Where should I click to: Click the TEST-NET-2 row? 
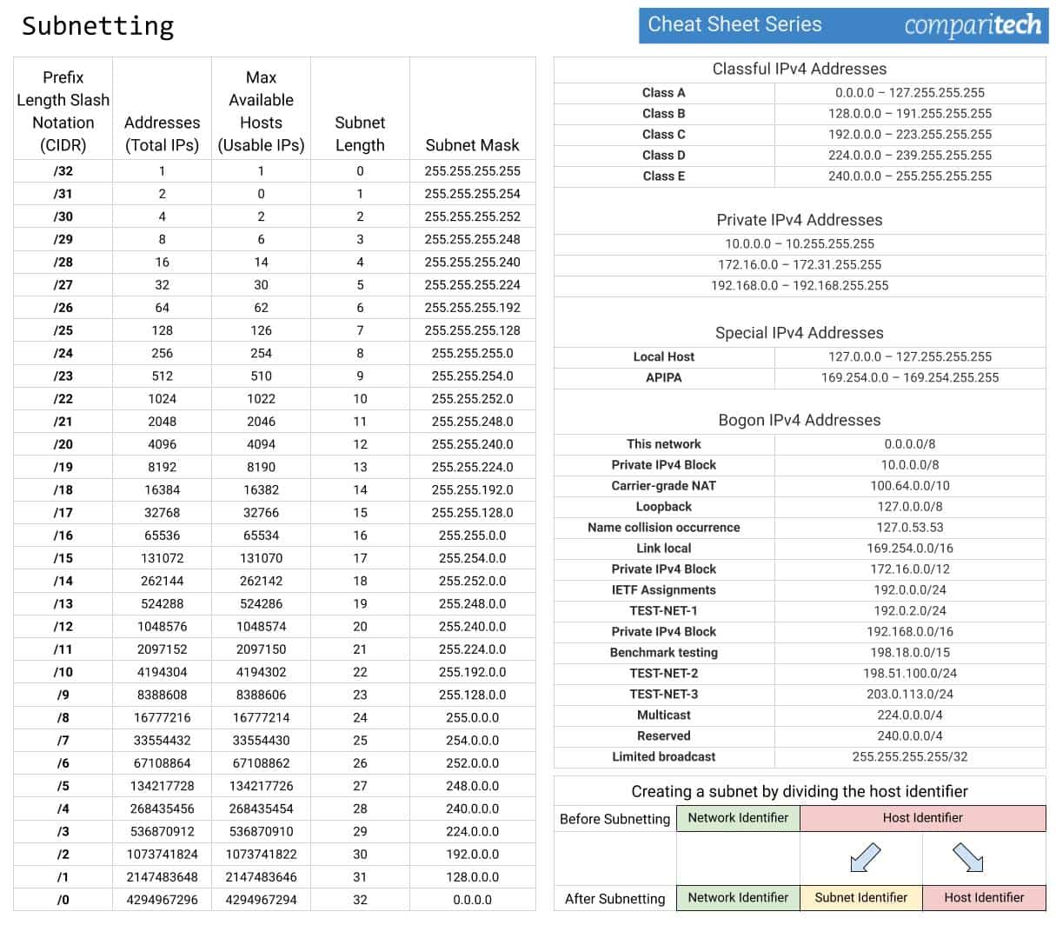(x=663, y=673)
